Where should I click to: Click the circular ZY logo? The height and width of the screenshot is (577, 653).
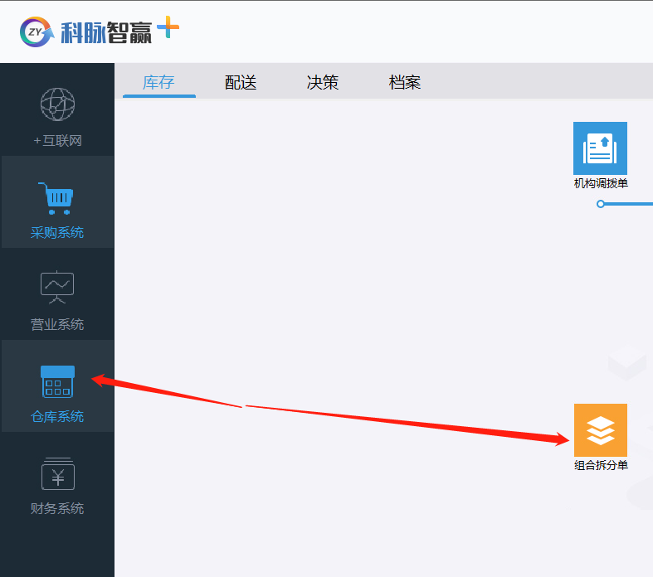coord(37,32)
